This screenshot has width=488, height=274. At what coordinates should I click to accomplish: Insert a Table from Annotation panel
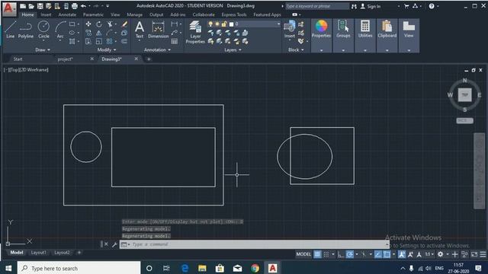(x=175, y=41)
